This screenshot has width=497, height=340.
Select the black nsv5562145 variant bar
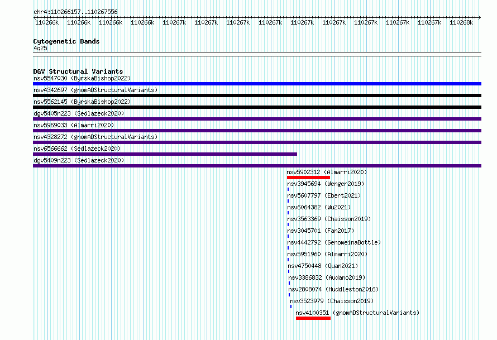tap(257, 107)
